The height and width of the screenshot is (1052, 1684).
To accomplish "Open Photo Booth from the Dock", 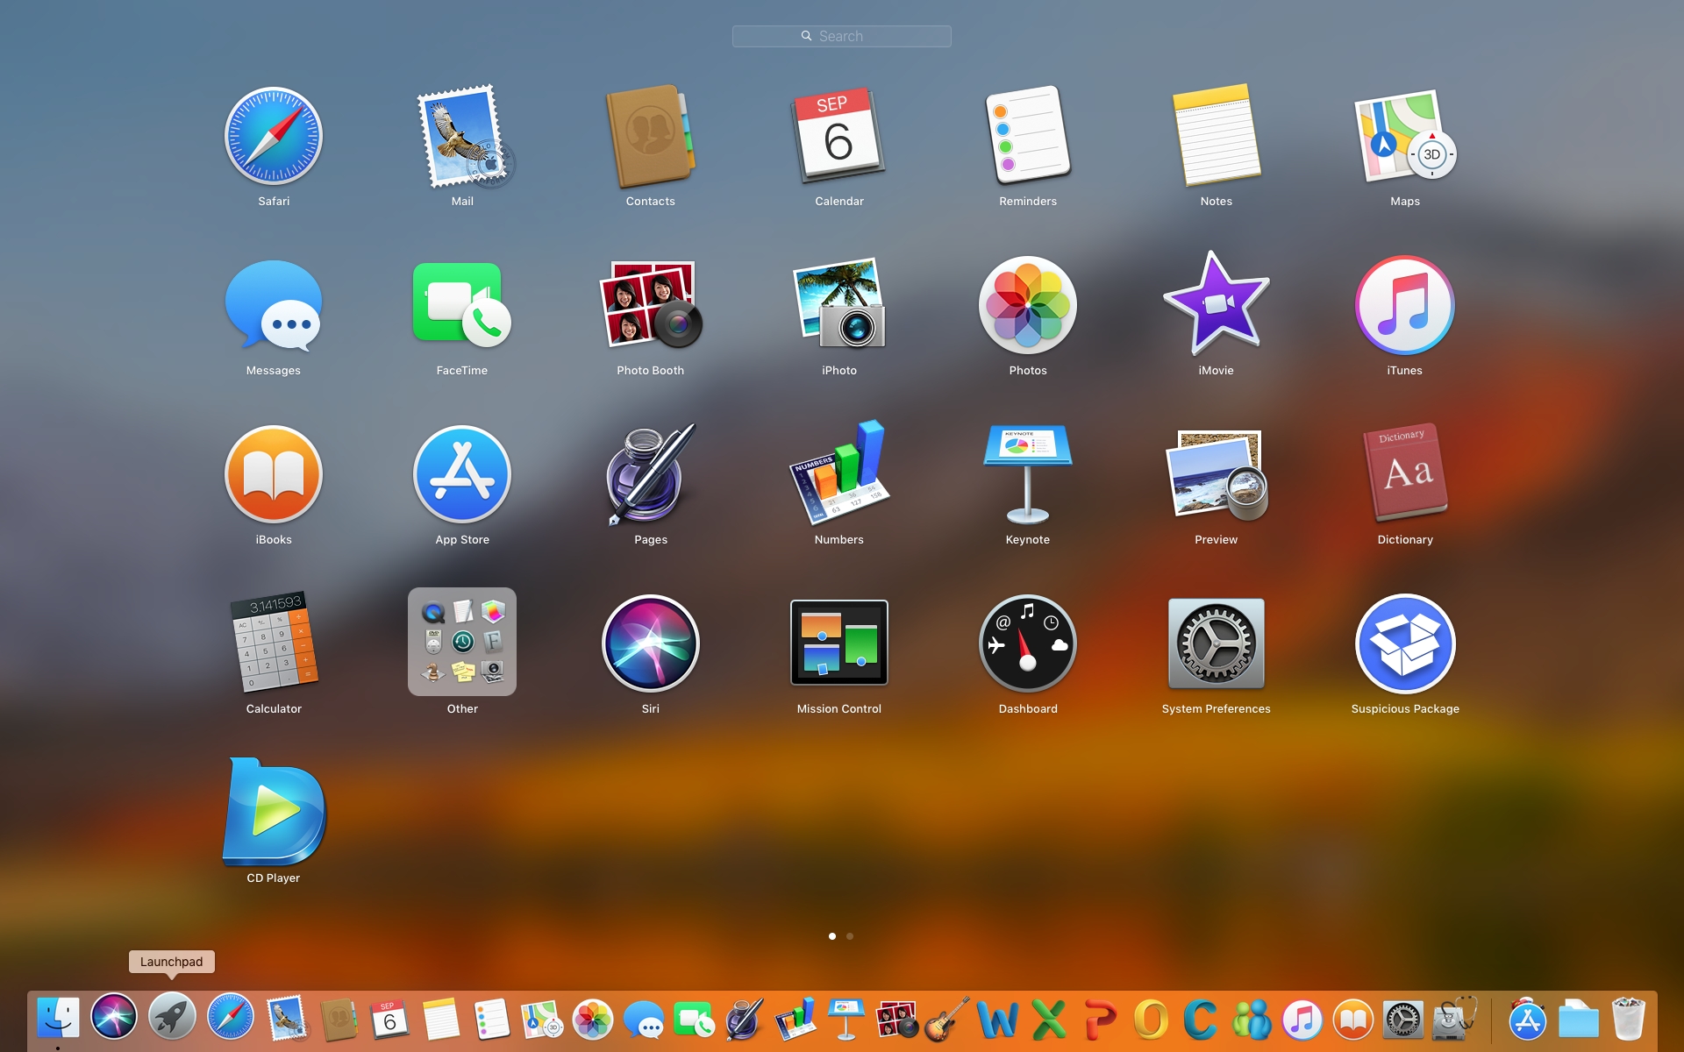I will click(897, 1020).
